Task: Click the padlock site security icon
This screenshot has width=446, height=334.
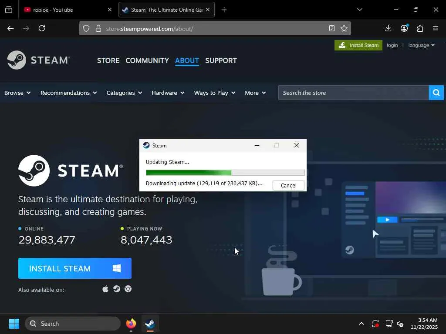Action: (x=98, y=28)
